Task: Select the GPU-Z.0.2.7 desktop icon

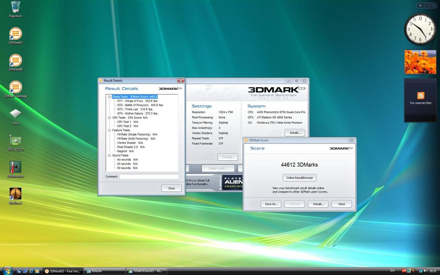Action: pos(15,143)
